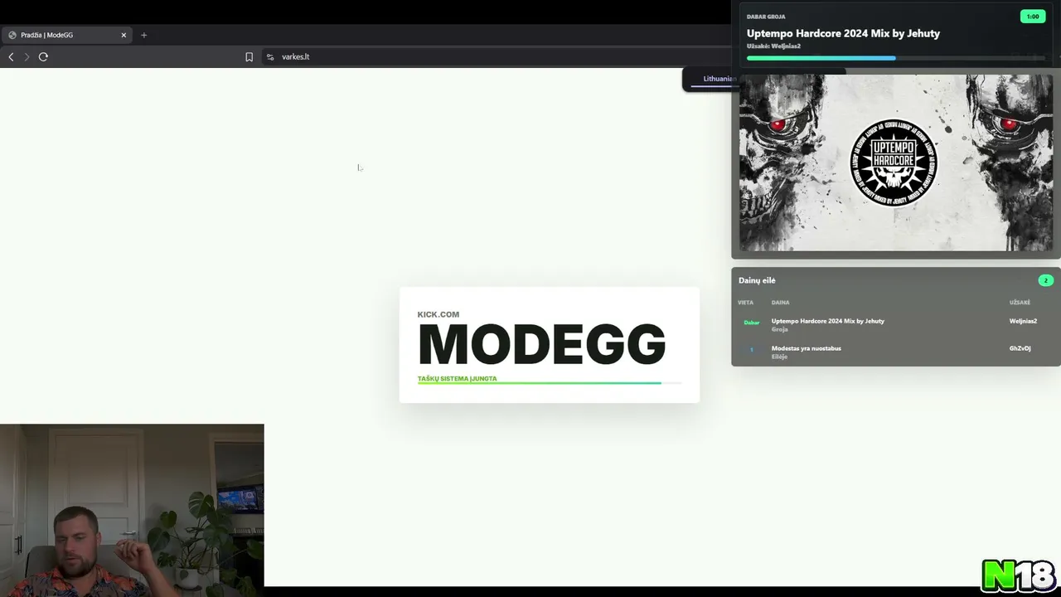Open the Lithuanian language selector
The width and height of the screenshot is (1061, 597).
(718, 79)
